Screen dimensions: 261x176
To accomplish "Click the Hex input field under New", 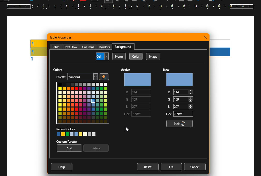I will (x=183, y=114).
